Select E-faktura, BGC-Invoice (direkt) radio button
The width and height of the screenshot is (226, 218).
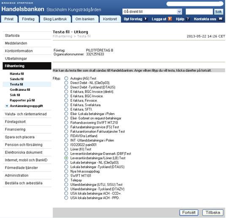pos(66,92)
